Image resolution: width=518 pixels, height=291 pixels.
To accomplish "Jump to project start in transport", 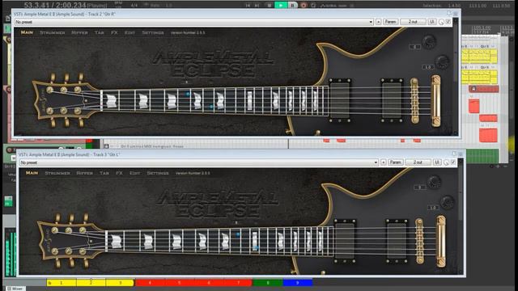I will [x=248, y=5].
